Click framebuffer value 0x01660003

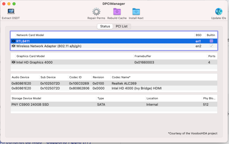coord(144,62)
